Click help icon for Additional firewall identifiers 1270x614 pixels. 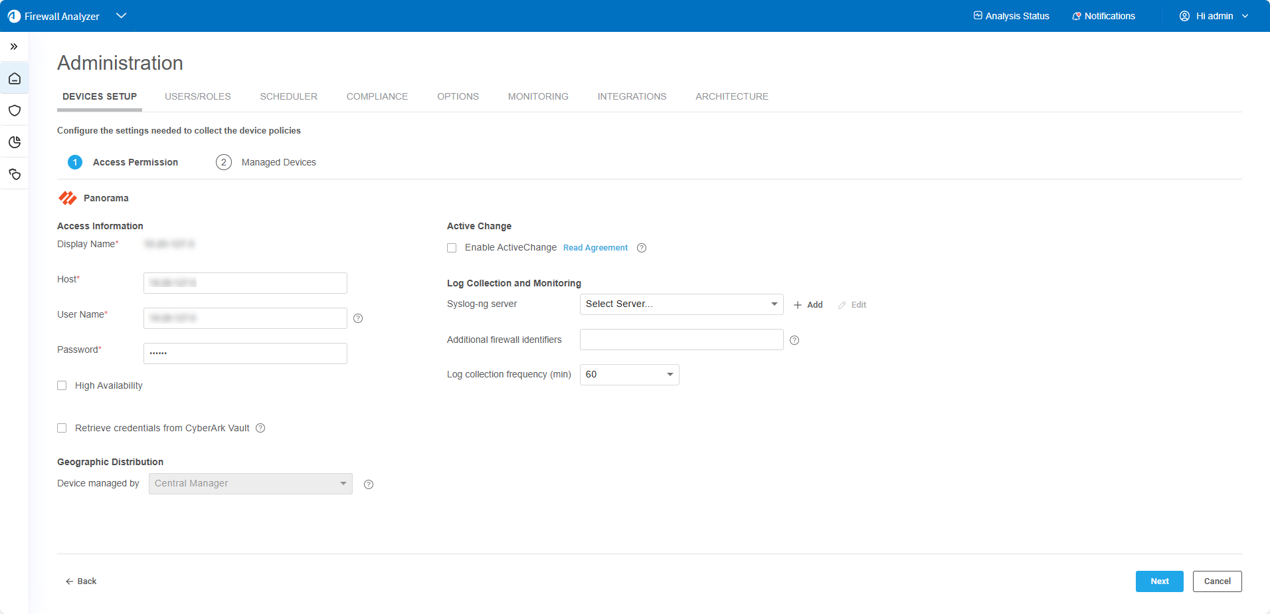[x=794, y=340]
